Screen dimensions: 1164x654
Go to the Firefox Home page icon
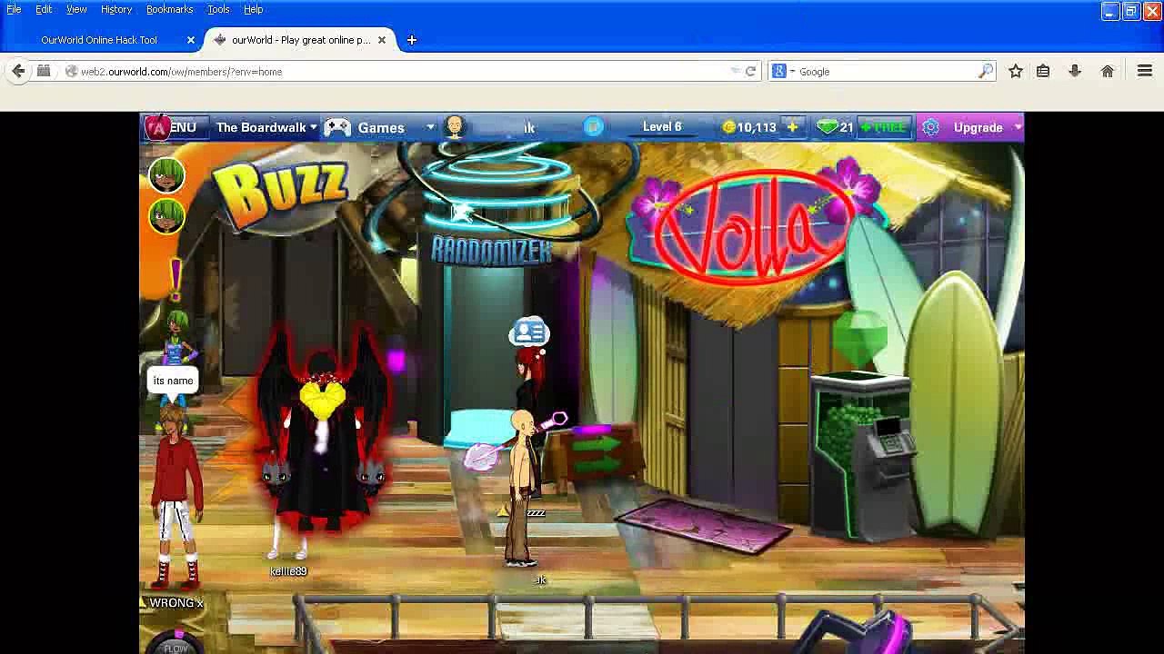[1108, 71]
